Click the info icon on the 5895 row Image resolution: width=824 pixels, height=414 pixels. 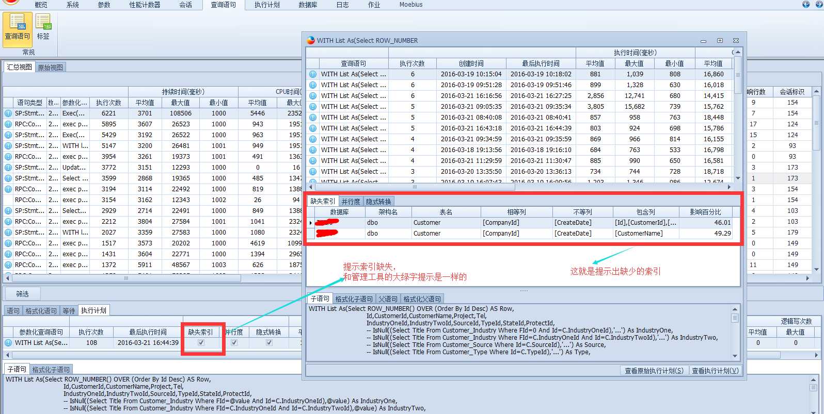pyautogui.click(x=8, y=124)
